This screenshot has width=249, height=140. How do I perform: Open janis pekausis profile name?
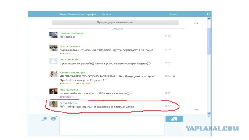pos(69,59)
